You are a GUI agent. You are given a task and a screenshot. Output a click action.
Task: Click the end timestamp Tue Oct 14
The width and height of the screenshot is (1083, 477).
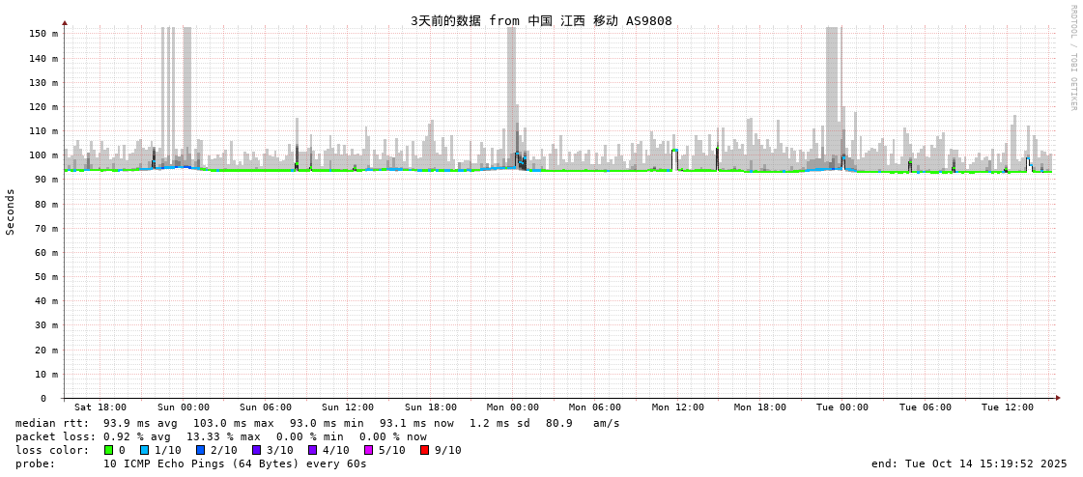pos(969,463)
